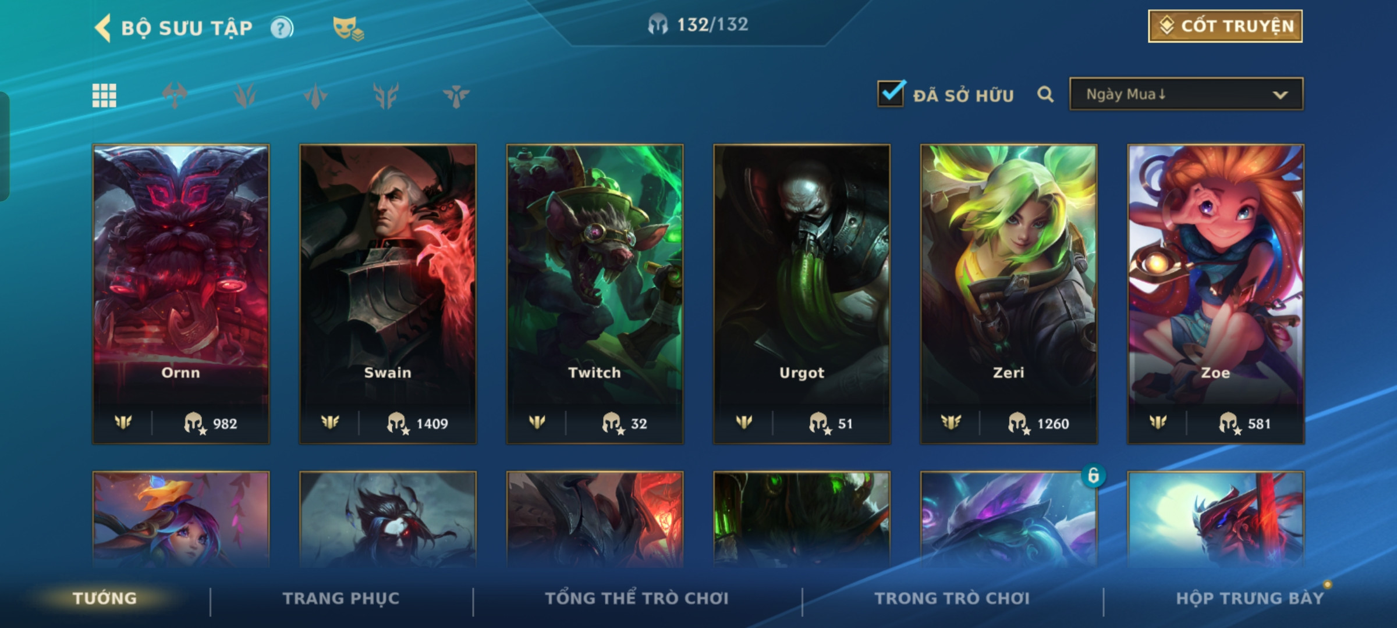Image resolution: width=1397 pixels, height=628 pixels.
Task: Filter by the third role icon
Action: point(315,95)
